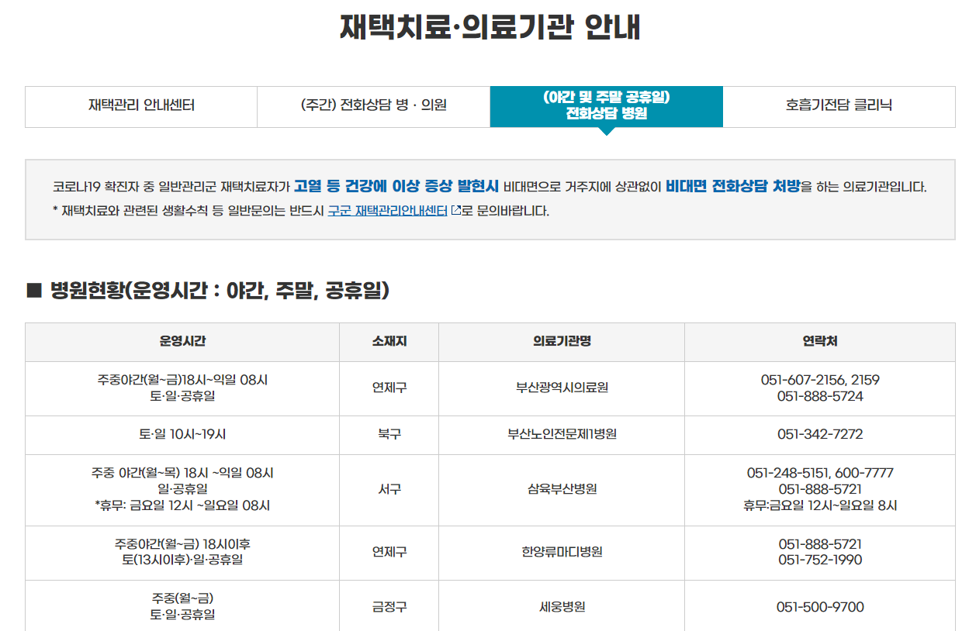The width and height of the screenshot is (969, 631).
Task: Click the 051-500-9700 phone number
Action: (x=820, y=607)
